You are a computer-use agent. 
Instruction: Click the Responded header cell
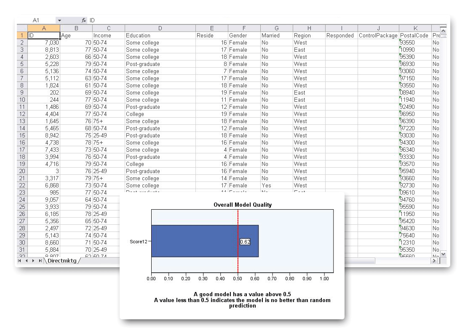pyautogui.click(x=341, y=35)
